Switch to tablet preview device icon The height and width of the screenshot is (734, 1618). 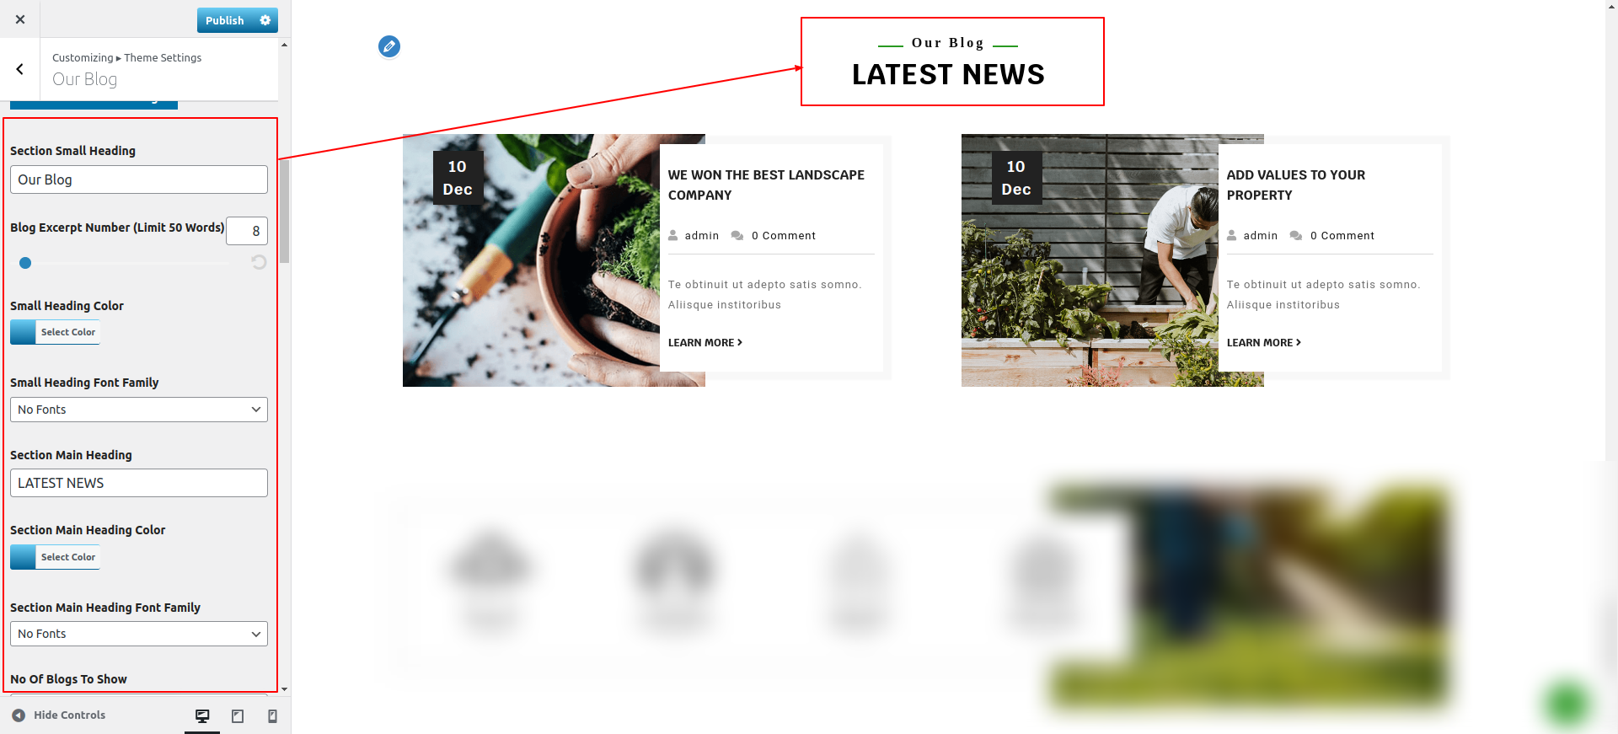coord(238,715)
